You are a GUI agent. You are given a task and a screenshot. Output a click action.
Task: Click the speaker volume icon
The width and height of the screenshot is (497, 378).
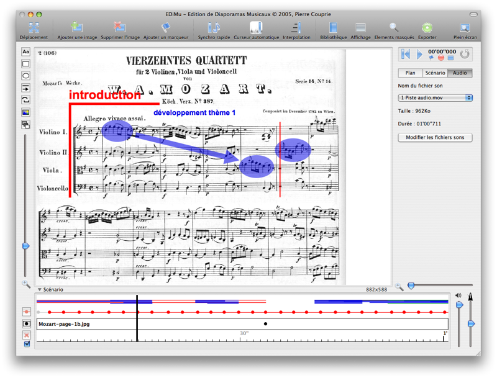[458, 295]
